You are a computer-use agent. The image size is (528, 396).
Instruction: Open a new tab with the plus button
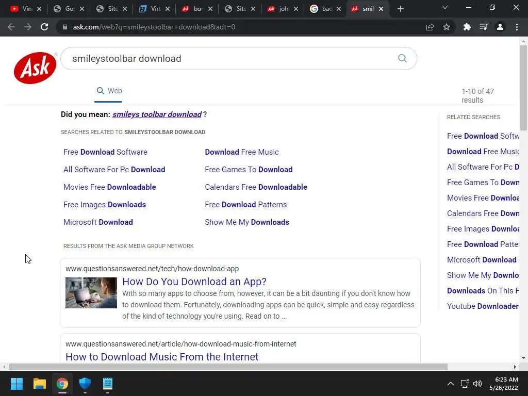400,9
